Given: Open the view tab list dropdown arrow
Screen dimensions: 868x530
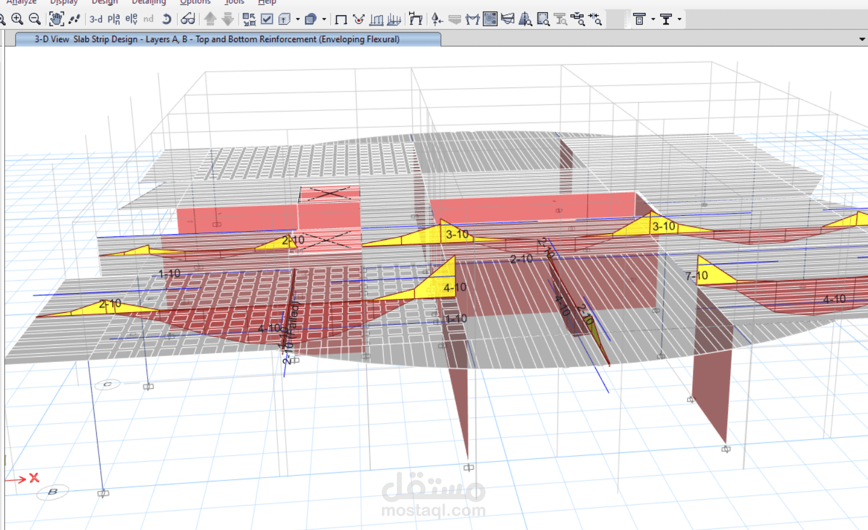Looking at the screenshot, I should (x=862, y=39).
